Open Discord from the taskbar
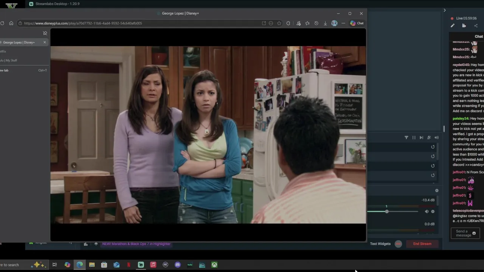The height and width of the screenshot is (272, 484). tap(178, 265)
